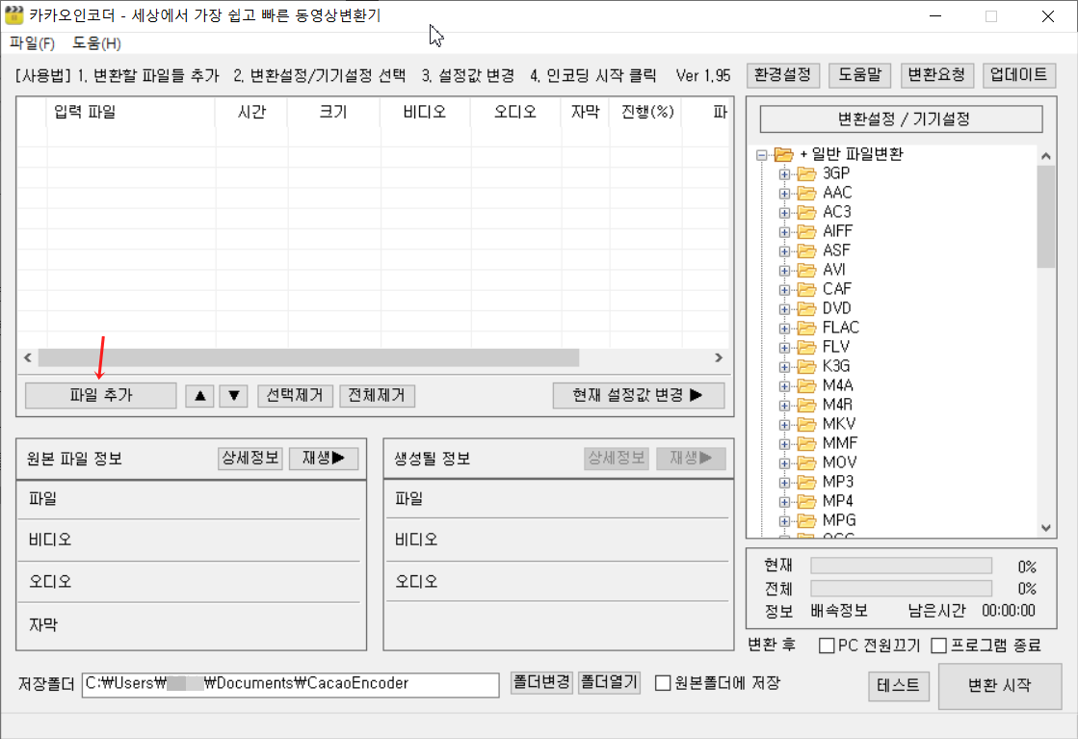
Task: Open the 도움(H) menu
Action: point(96,43)
